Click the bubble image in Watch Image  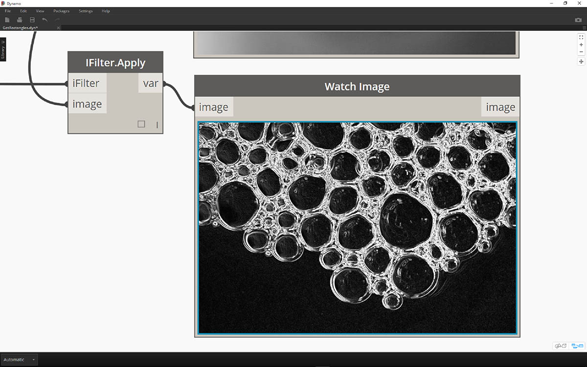[357, 228]
